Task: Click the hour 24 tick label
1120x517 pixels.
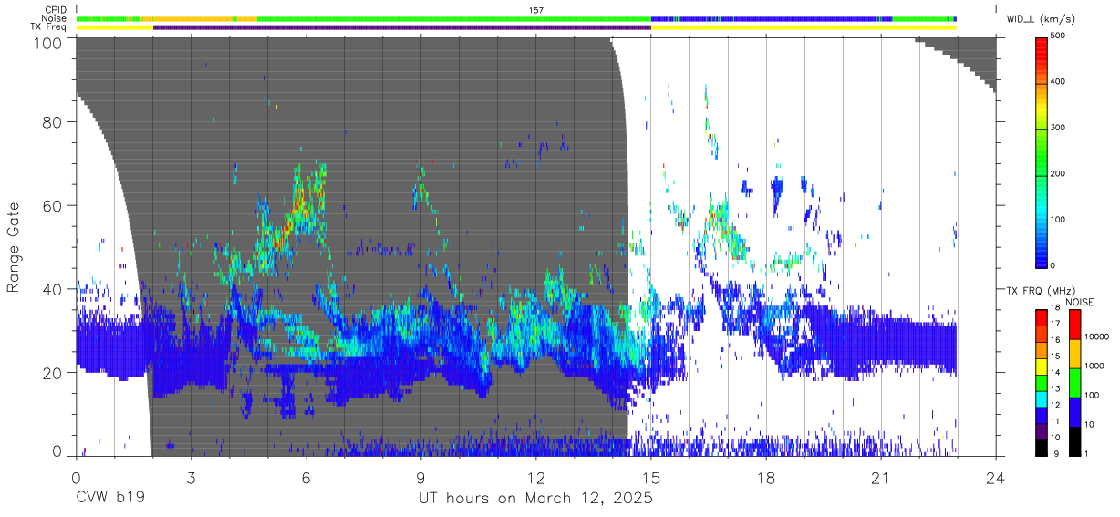Action: tap(996, 476)
